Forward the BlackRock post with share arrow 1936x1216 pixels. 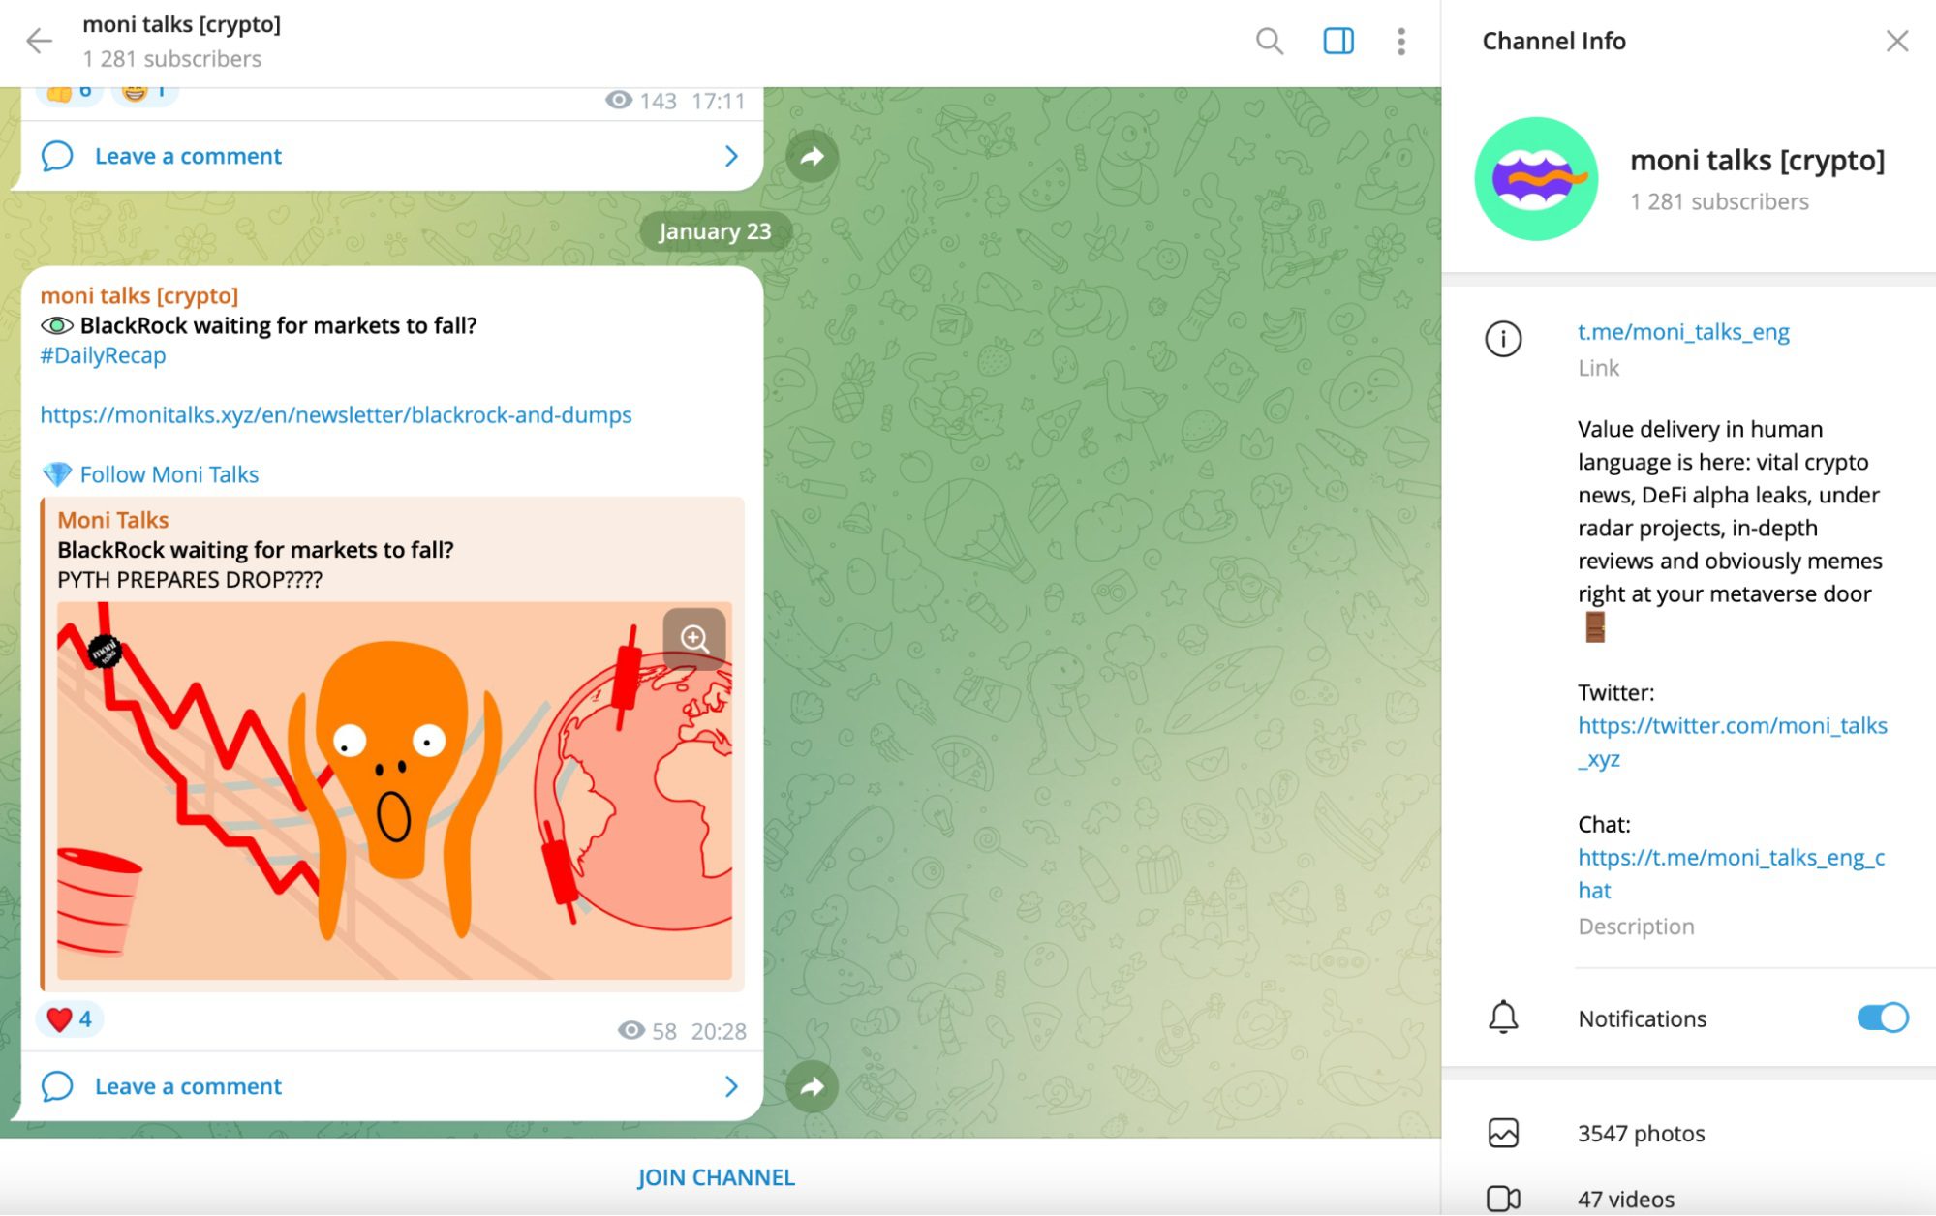(x=812, y=1086)
